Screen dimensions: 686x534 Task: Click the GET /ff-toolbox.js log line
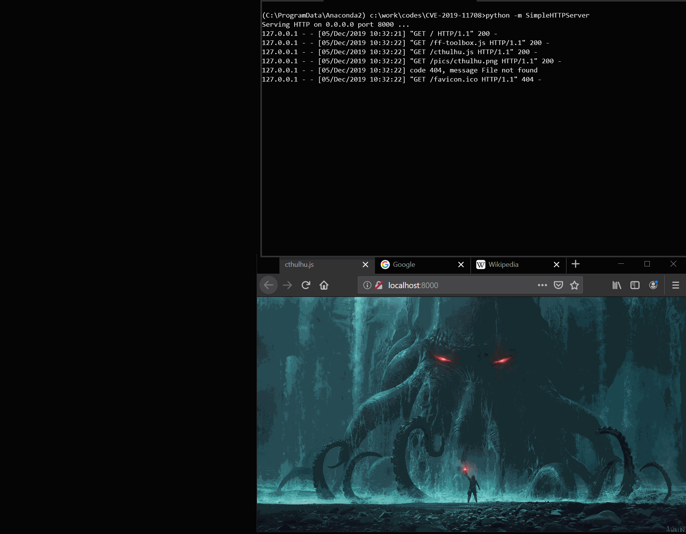[x=405, y=43]
